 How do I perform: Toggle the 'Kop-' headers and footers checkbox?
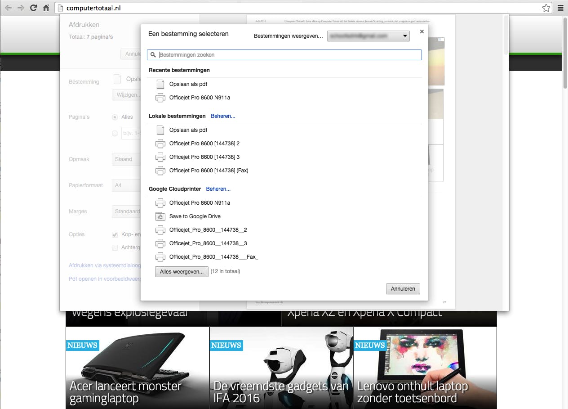[115, 234]
